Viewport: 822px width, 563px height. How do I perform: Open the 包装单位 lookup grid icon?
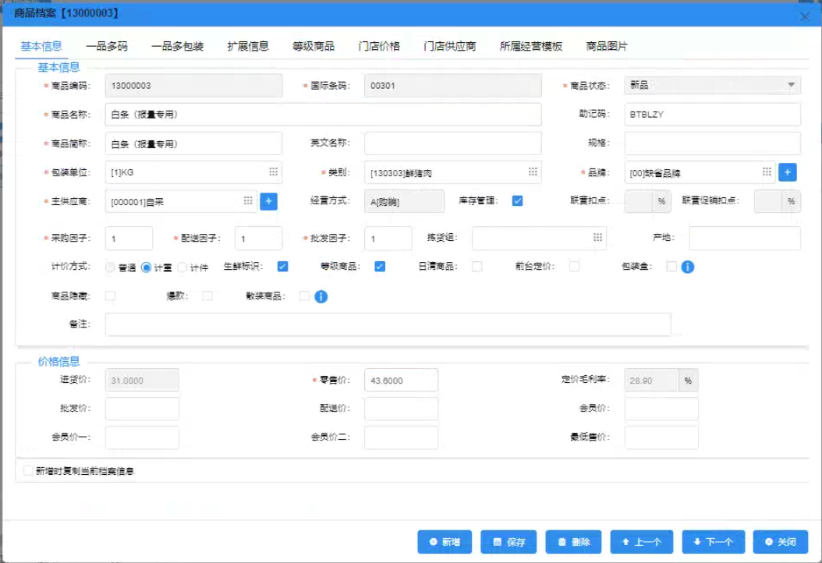tap(274, 172)
